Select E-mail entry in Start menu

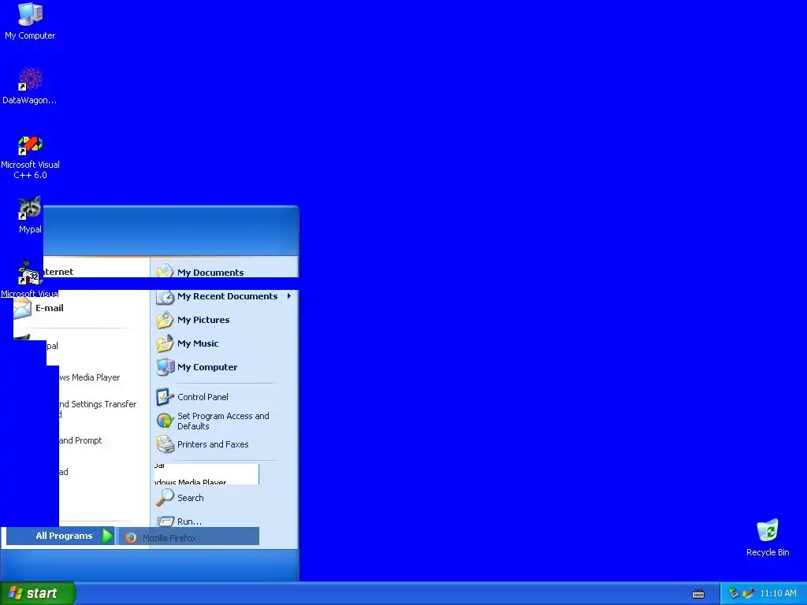50,308
